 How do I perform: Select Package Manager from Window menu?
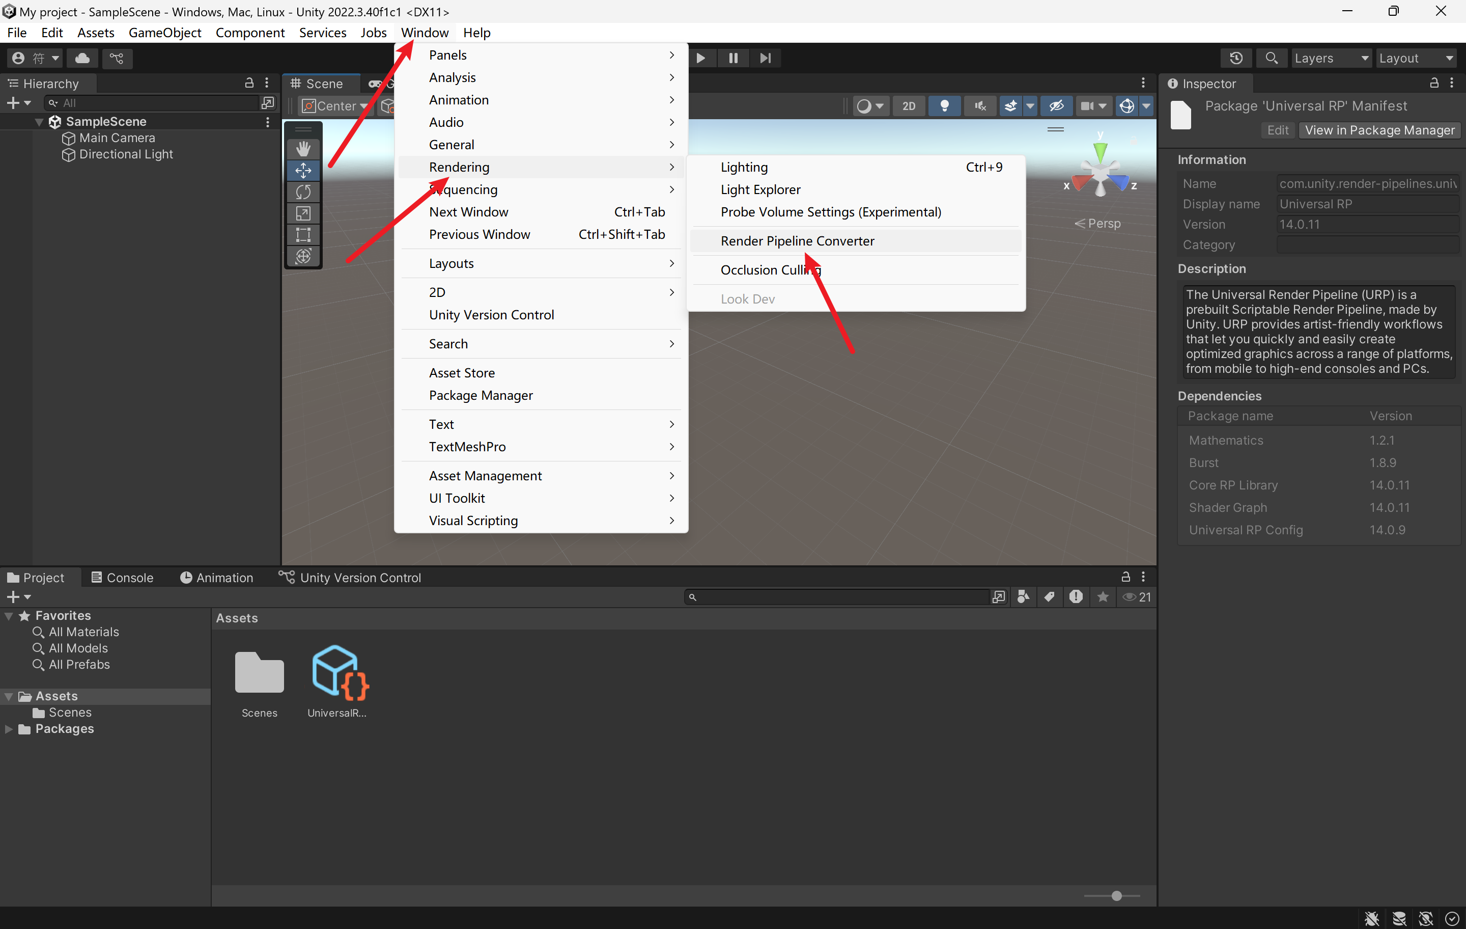(541, 395)
